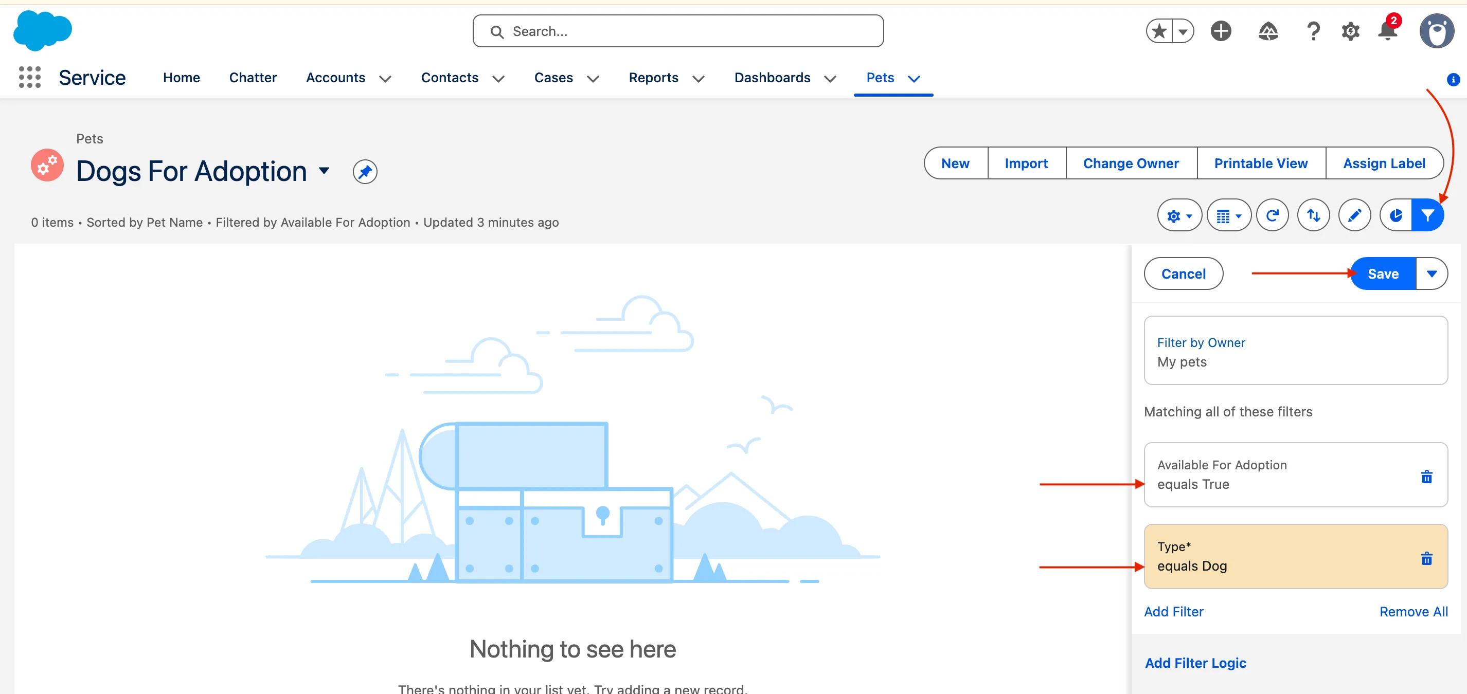
Task: Click in the global Search field
Action: [x=678, y=31]
